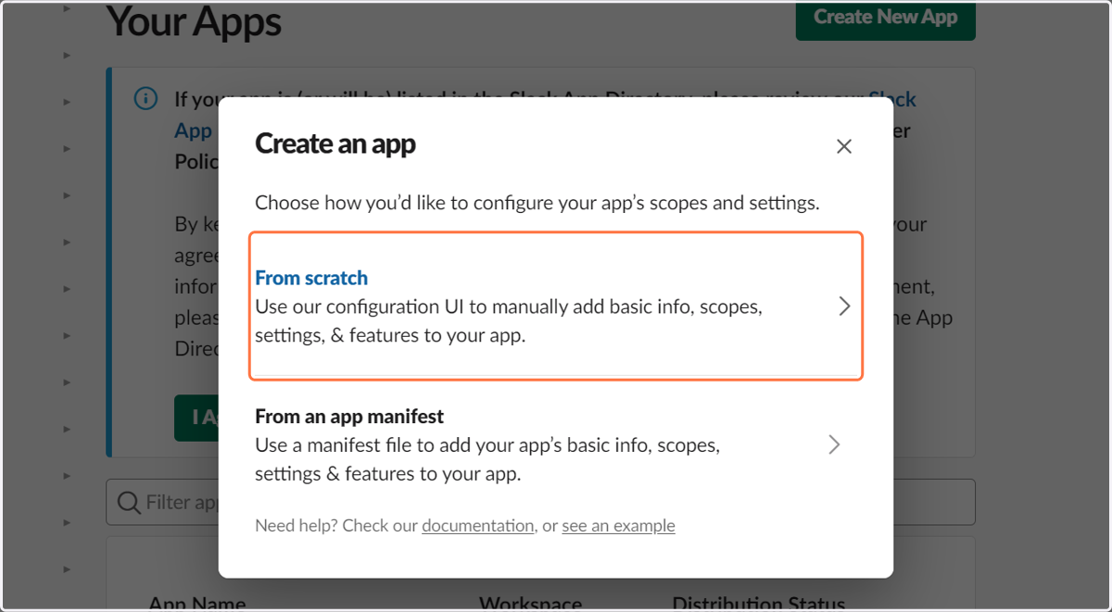Click the magnifier icon in filter field
1112x612 pixels.
(x=129, y=503)
